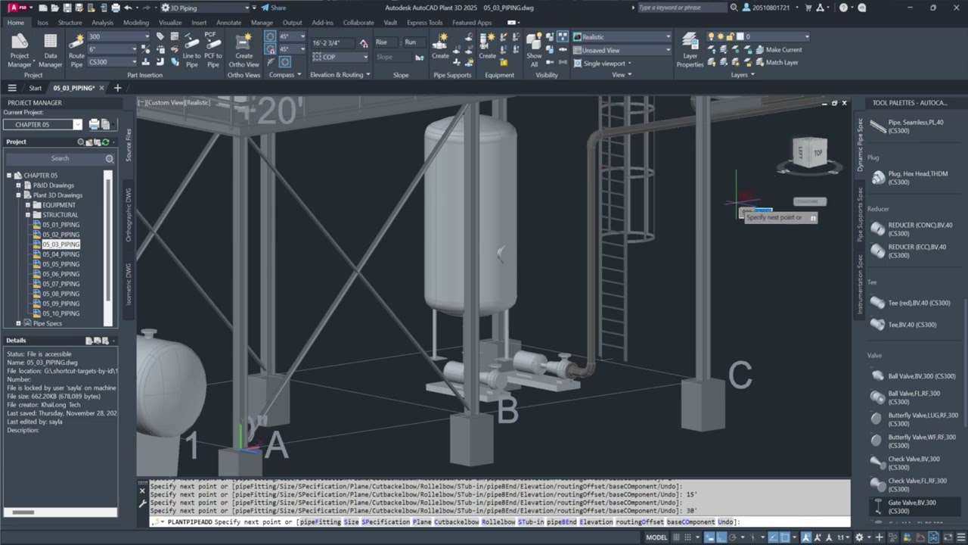Start the Route Pipe tool
968x545 pixels.
(76, 49)
